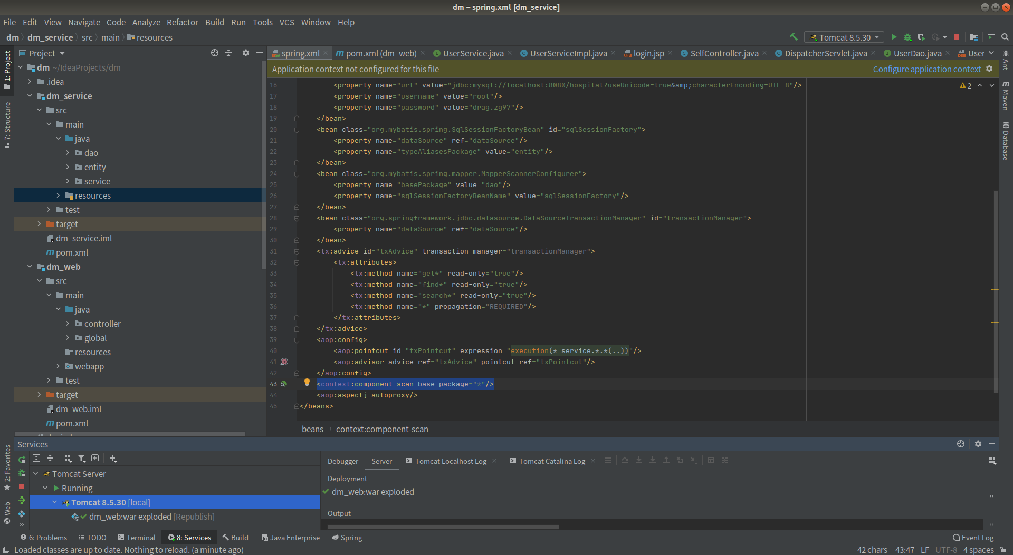
Task: Collapse the Tomcat Server services node
Action: click(x=36, y=474)
